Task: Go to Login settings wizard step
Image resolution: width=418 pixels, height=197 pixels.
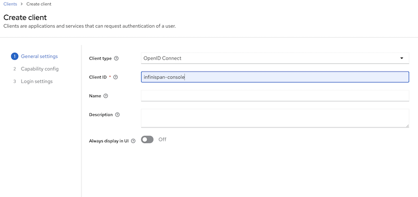Action: (37, 82)
